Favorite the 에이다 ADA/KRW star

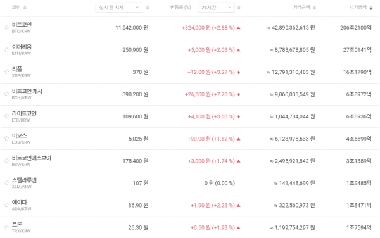[x=6, y=205]
